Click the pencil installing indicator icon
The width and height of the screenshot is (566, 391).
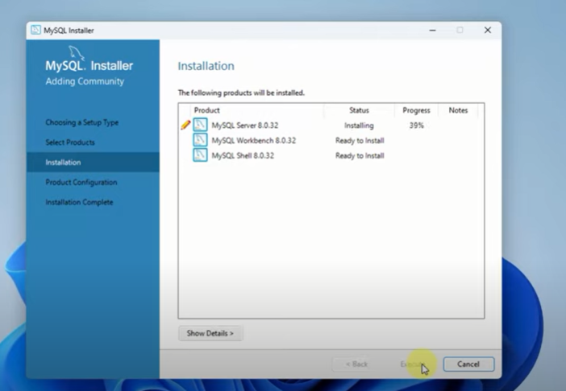click(185, 125)
